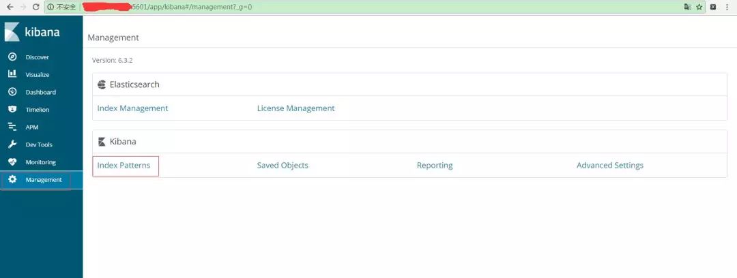
Task: Open the Dashboard menu label
Action: pos(41,92)
